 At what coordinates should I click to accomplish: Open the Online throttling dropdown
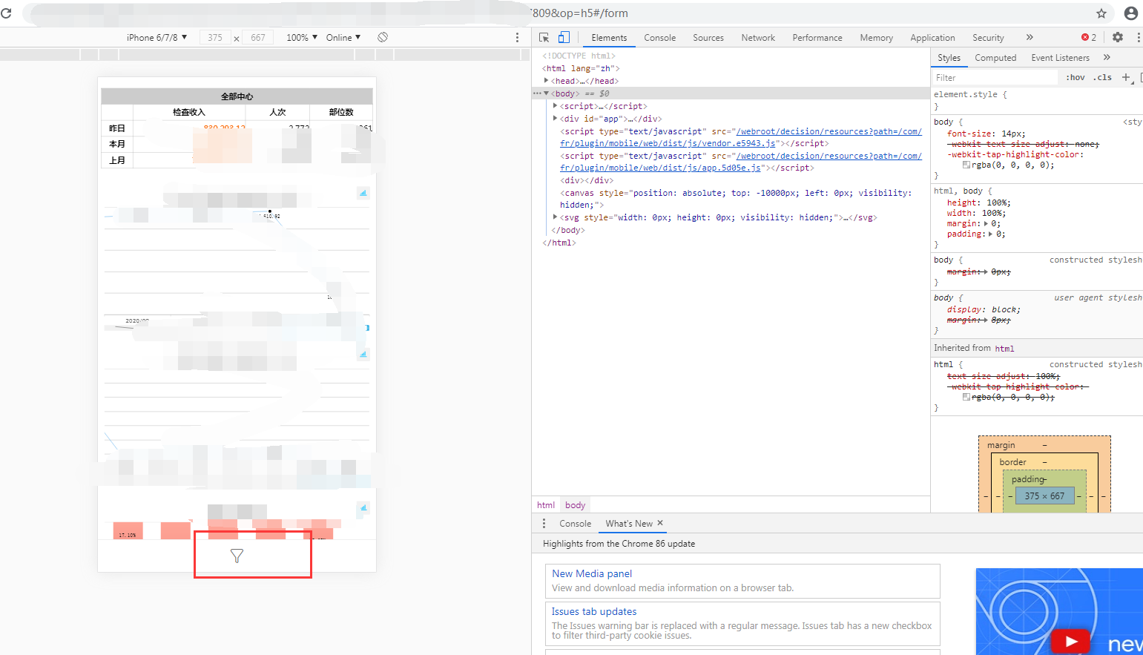pos(343,37)
